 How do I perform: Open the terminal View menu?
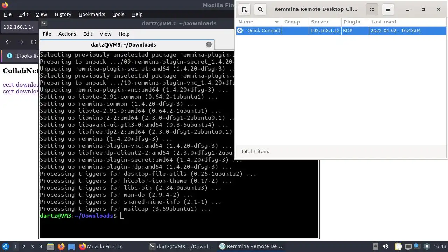[105, 34]
